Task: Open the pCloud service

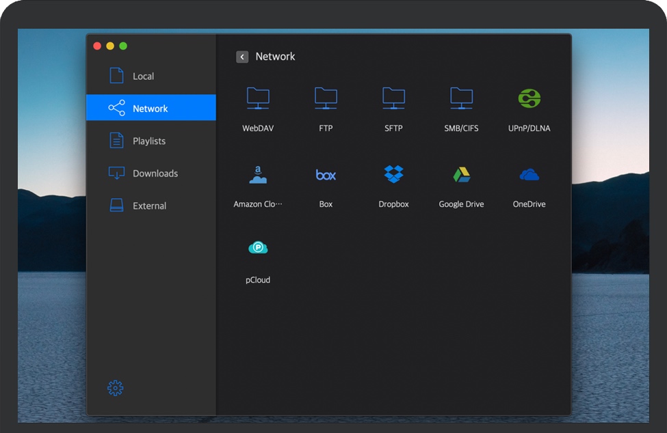Action: click(258, 260)
